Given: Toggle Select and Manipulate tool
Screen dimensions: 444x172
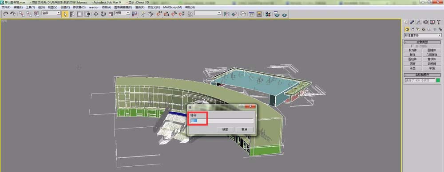Looking at the screenshot, I should pos(143,14).
